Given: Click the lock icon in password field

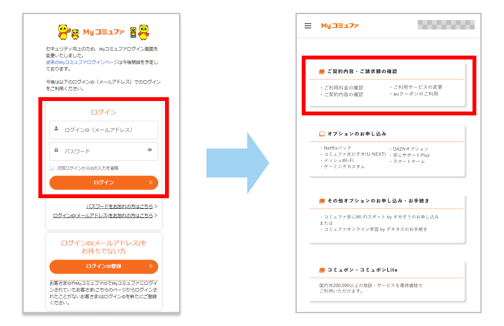Looking at the screenshot, I should 56,150.
